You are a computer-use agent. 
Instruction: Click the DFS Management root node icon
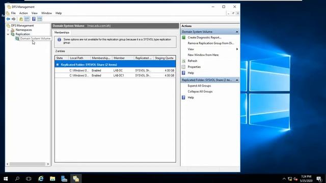click(8, 25)
